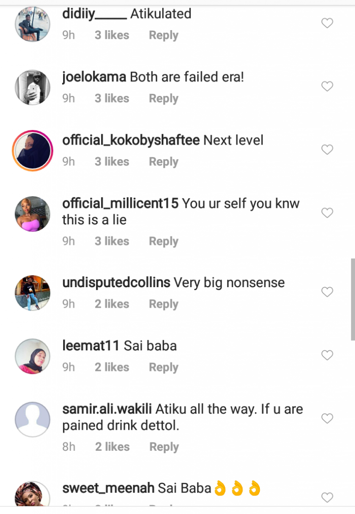Reply to joelokama's comment
Image resolution: width=355 pixels, height=514 pixels.
(x=163, y=98)
